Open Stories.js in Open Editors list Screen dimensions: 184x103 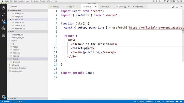click(18, 26)
